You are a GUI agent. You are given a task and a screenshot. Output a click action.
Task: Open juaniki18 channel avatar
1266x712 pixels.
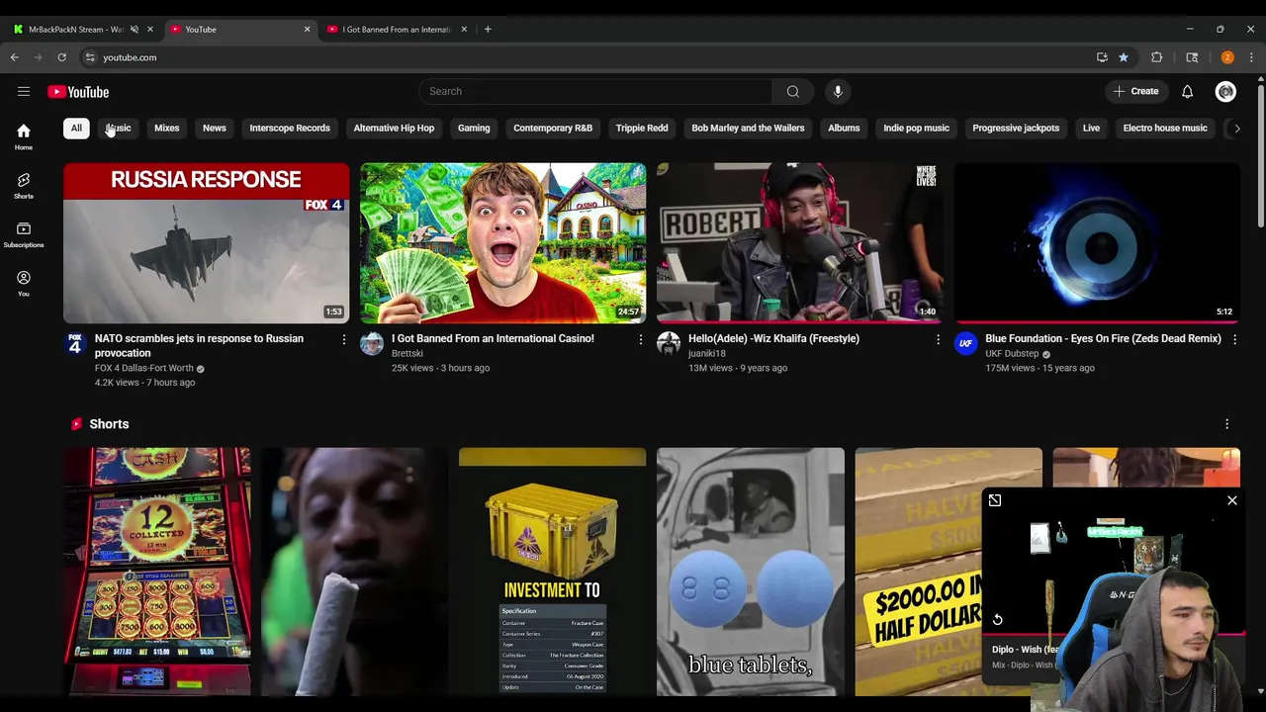click(669, 343)
